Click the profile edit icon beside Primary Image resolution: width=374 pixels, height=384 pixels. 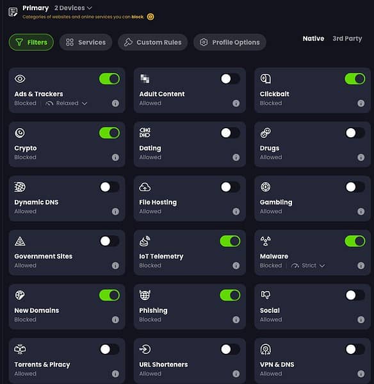click(13, 12)
